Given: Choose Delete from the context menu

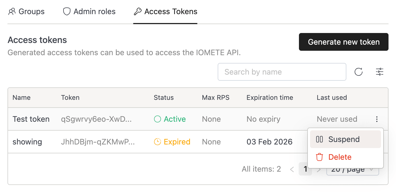Looking at the screenshot, I should pyautogui.click(x=340, y=157).
